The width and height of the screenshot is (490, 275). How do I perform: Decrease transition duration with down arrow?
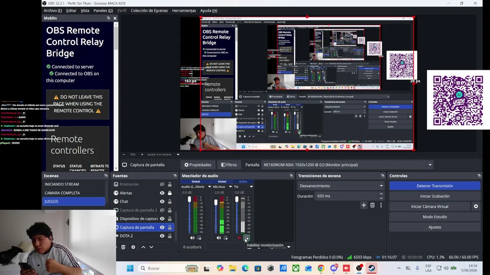point(381,198)
